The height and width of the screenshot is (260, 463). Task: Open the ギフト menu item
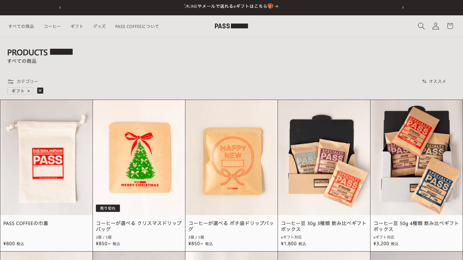click(x=77, y=26)
